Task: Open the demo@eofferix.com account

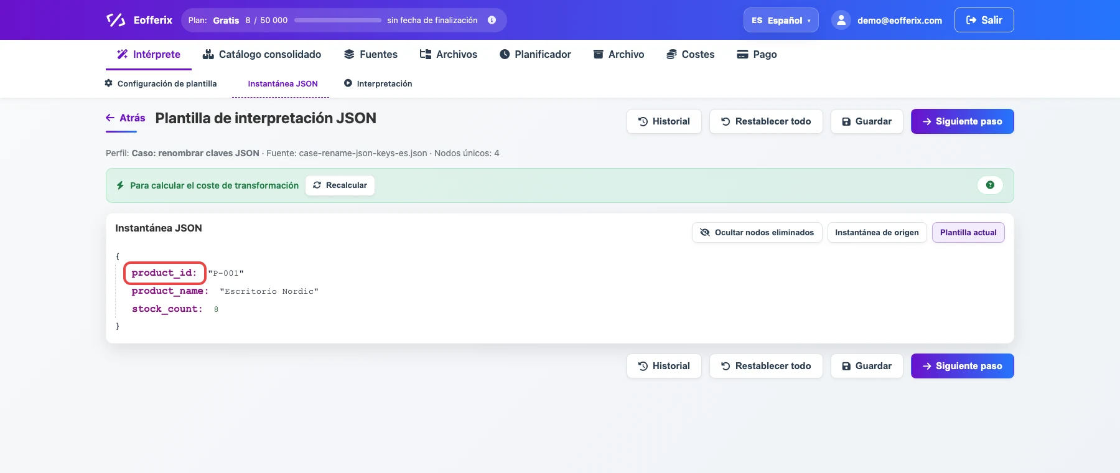Action: (x=899, y=21)
